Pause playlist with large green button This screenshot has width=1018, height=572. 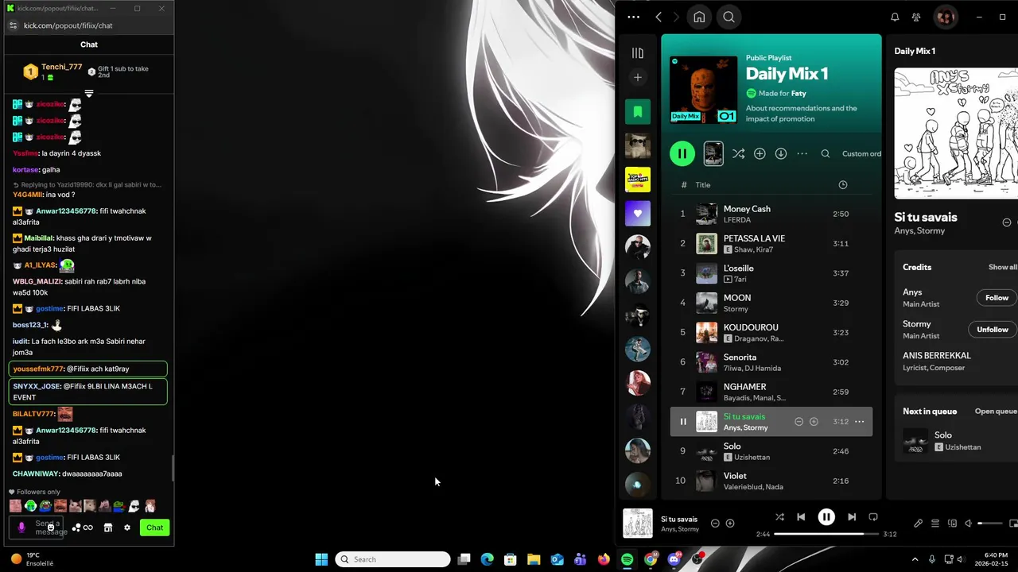click(682, 153)
